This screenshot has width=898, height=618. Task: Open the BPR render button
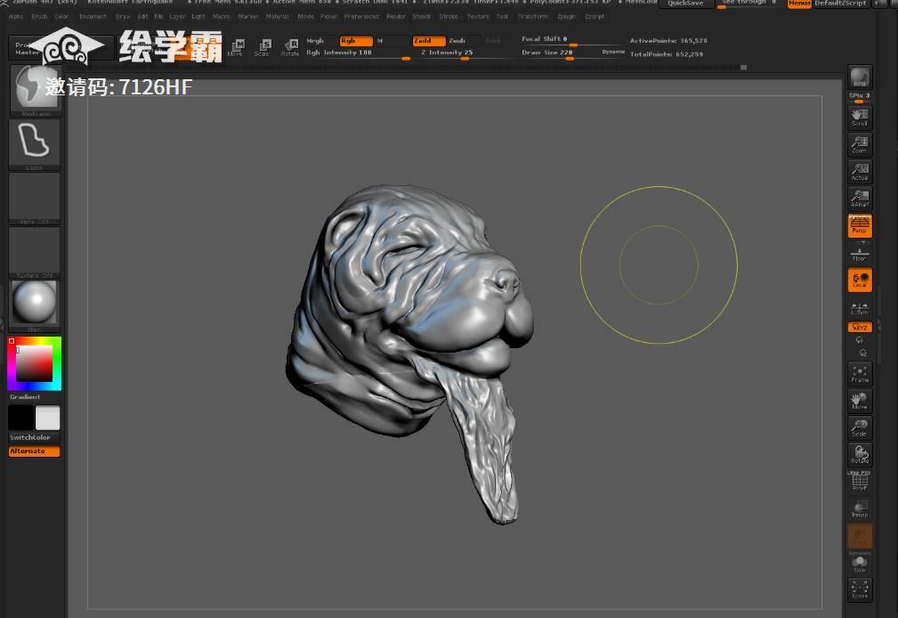coord(859,77)
